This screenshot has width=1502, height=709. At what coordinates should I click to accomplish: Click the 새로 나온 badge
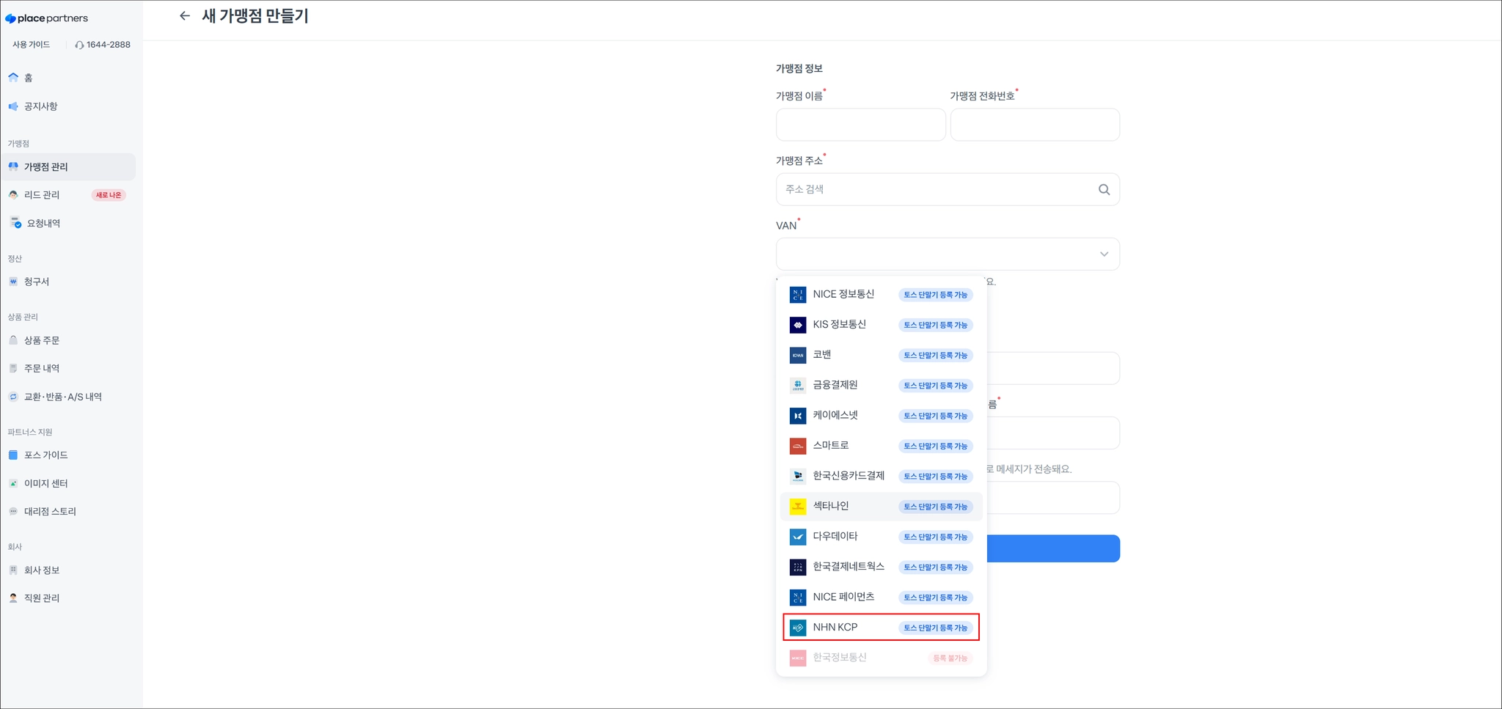point(109,195)
